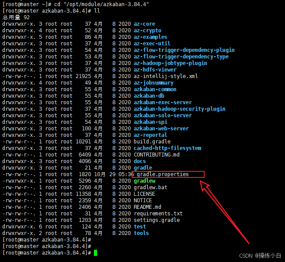
Task: Click the blue gradle directory name
Action: [143, 168]
